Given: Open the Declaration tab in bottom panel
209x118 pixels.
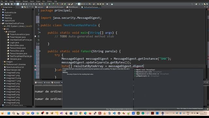Looking at the screenshot, I should coord(56,83).
